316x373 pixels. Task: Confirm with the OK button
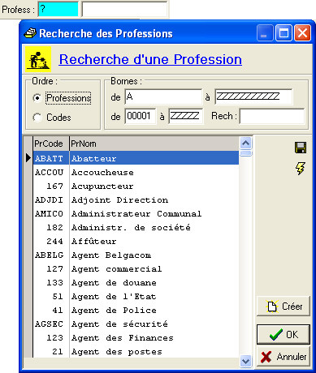284,335
